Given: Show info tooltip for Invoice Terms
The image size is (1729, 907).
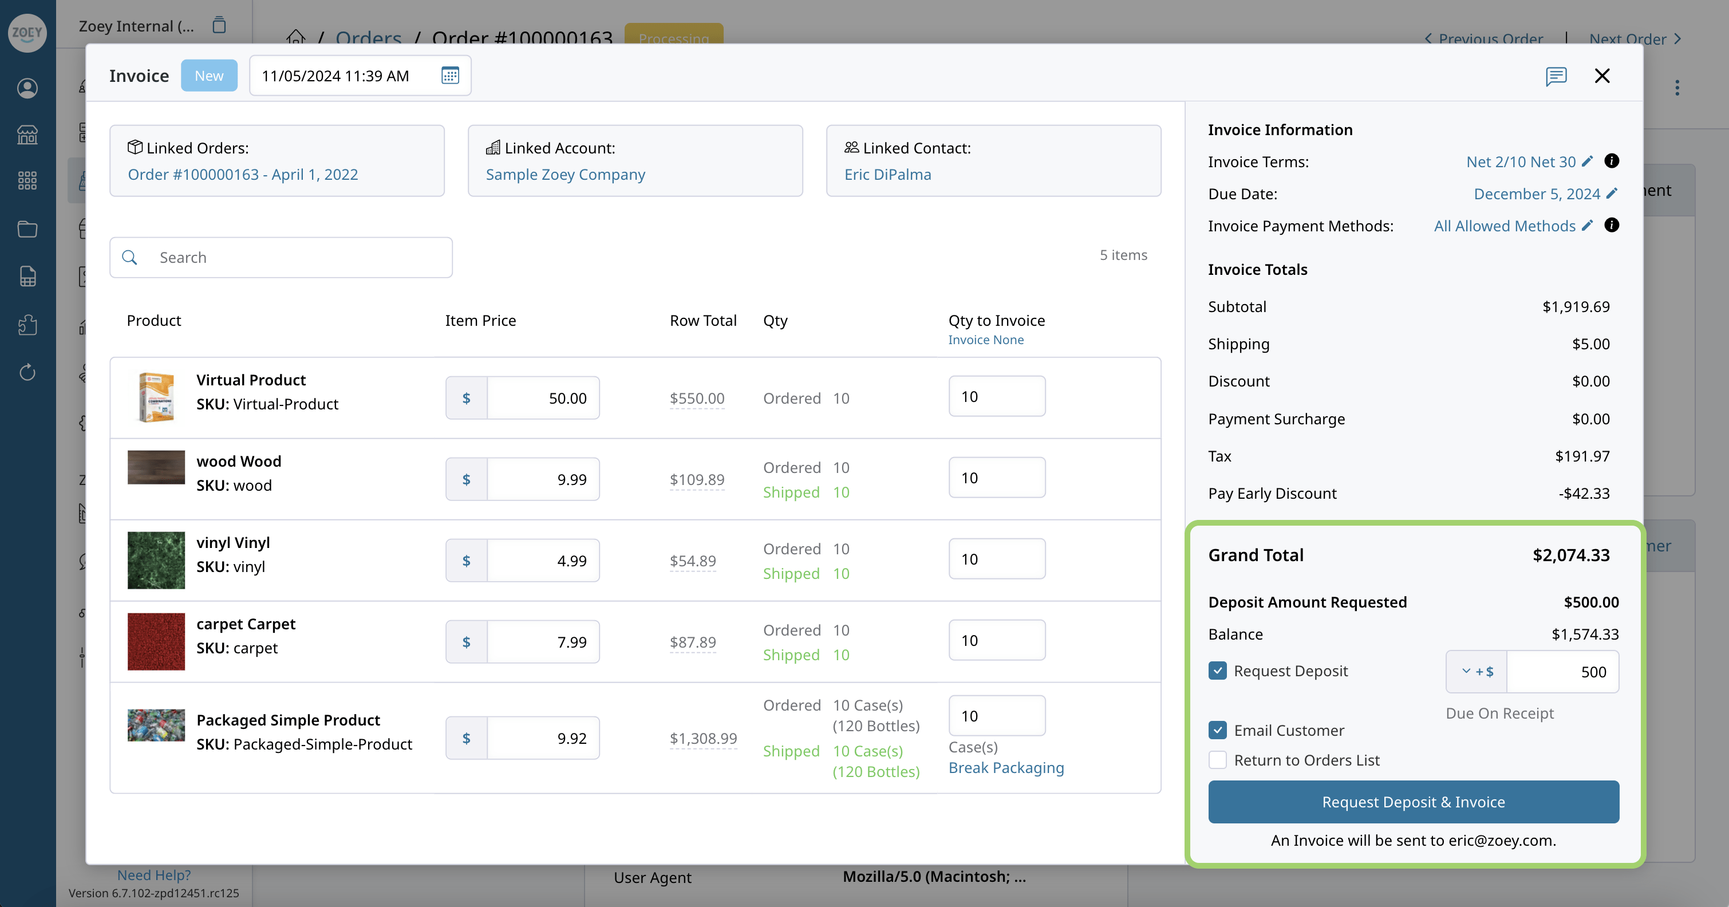Looking at the screenshot, I should click(x=1611, y=161).
